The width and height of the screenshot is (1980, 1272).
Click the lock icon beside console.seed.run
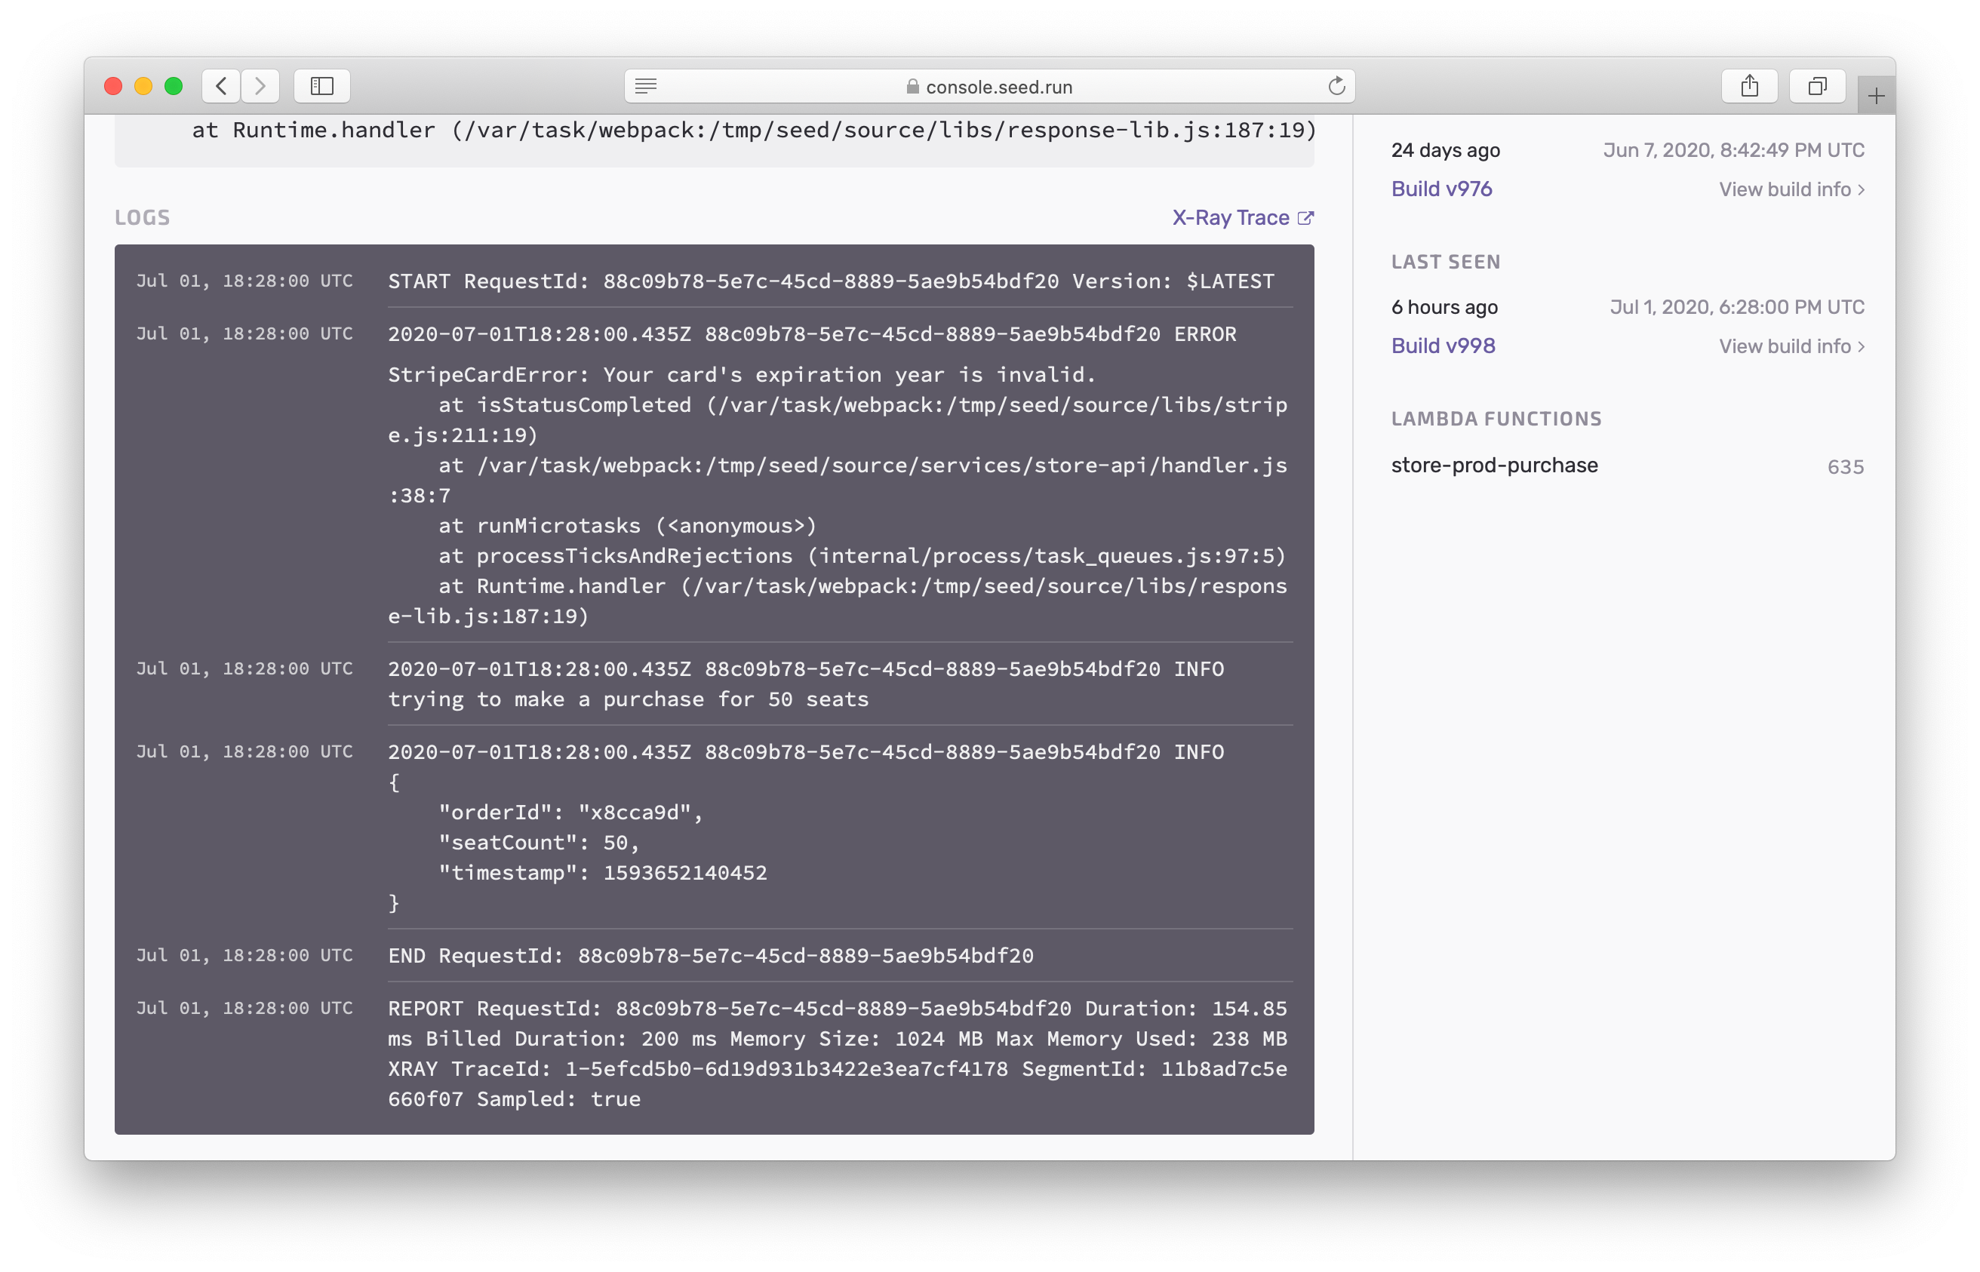coord(912,87)
